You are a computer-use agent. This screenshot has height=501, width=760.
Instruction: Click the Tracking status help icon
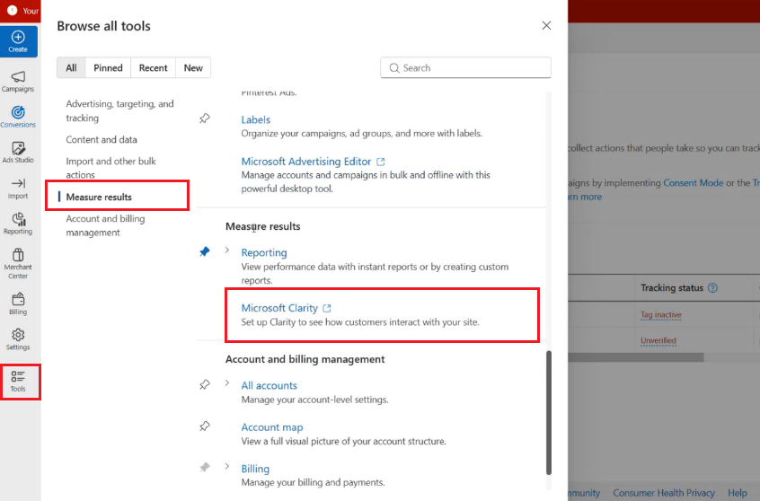[x=712, y=288]
